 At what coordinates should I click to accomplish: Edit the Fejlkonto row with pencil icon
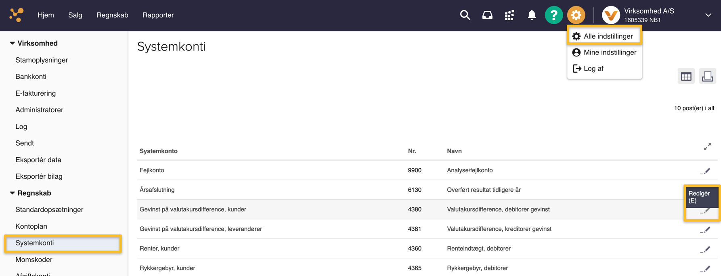(705, 171)
